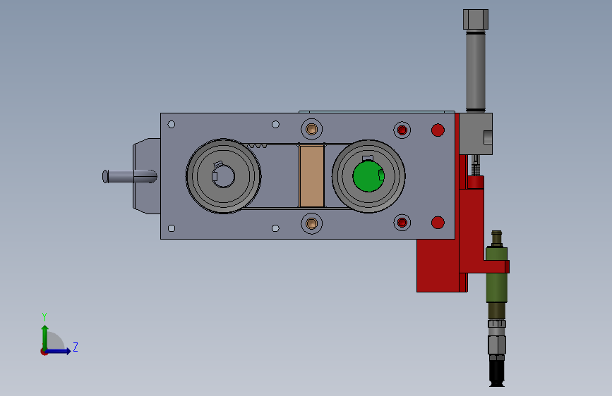This screenshot has width=612, height=396.
Task: Select the top bronze bushing above the tan block
Action: coord(311,129)
